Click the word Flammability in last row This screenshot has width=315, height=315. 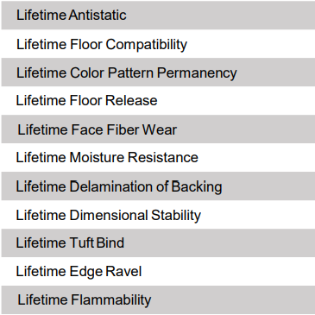(110, 300)
